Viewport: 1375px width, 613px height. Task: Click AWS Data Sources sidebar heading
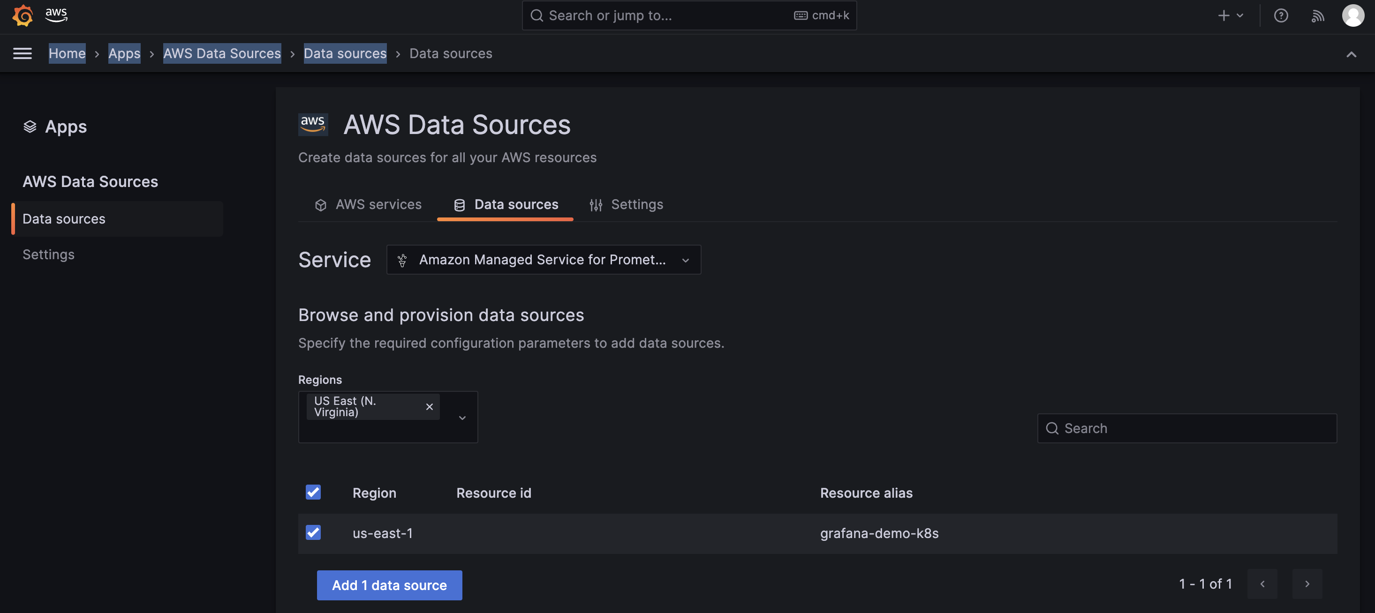pos(90,181)
